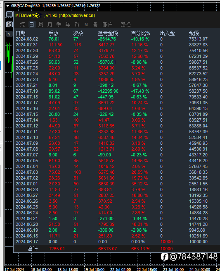Click the trade count 103

(x=78, y=172)
